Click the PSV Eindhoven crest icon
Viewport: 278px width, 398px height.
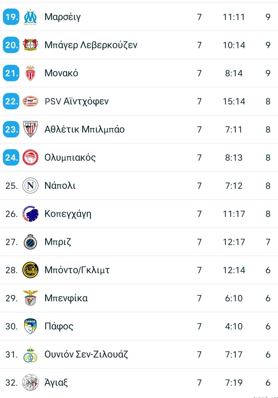[30, 101]
